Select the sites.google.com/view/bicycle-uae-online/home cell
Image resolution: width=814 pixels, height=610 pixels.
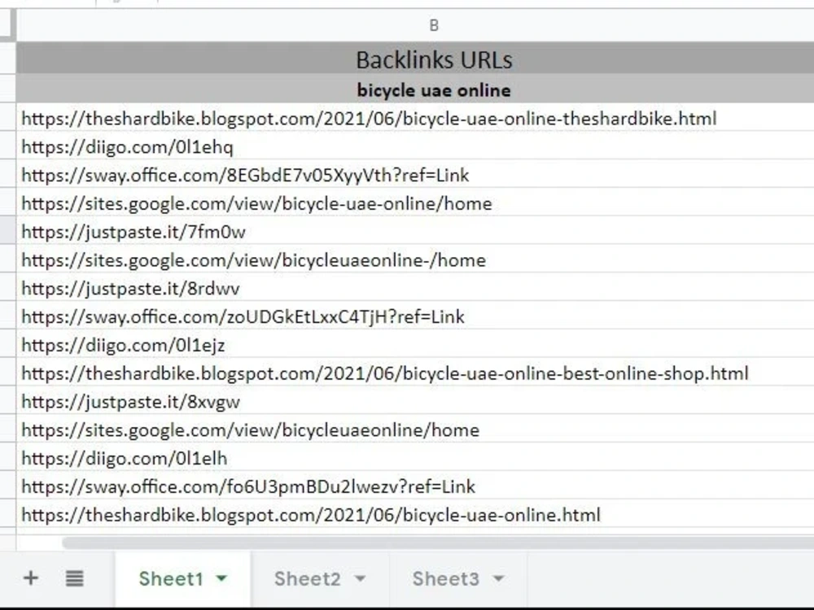(415, 203)
